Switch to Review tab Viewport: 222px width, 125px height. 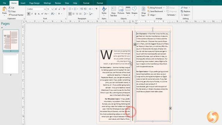click(58, 3)
